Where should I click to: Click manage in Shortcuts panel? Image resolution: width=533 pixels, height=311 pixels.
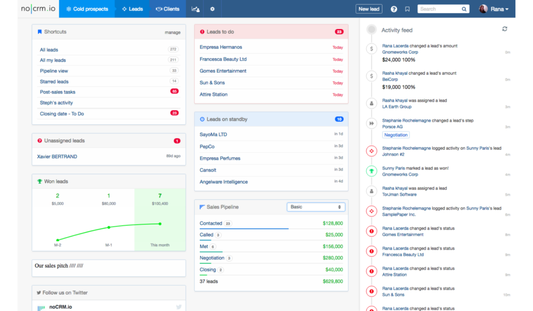[x=173, y=33]
